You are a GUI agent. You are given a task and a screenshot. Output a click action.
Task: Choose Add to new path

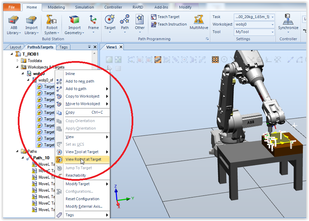coord(82,81)
